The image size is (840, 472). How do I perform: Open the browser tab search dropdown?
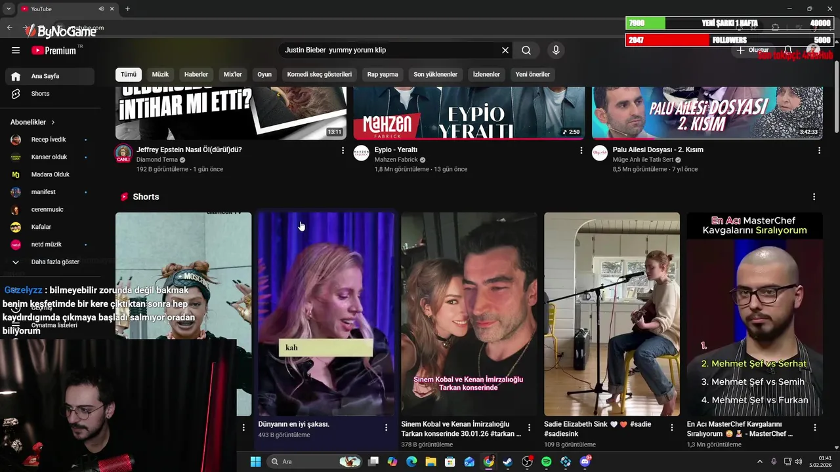tap(9, 9)
